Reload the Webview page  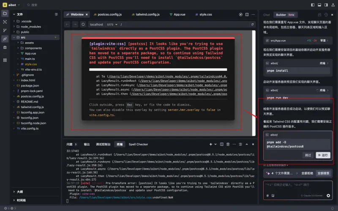click(x=83, y=24)
